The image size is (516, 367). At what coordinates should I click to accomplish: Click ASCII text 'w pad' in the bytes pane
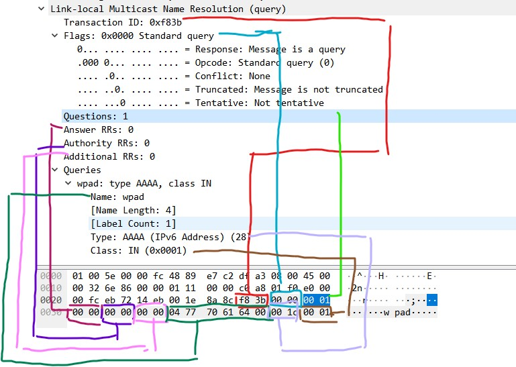pos(397,313)
